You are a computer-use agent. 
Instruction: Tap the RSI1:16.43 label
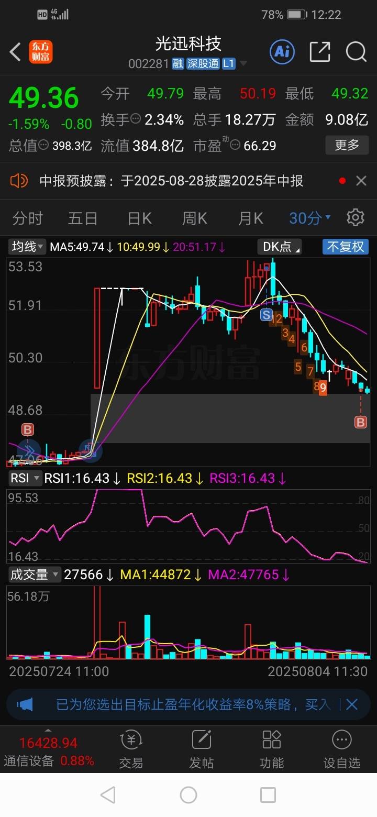77,478
